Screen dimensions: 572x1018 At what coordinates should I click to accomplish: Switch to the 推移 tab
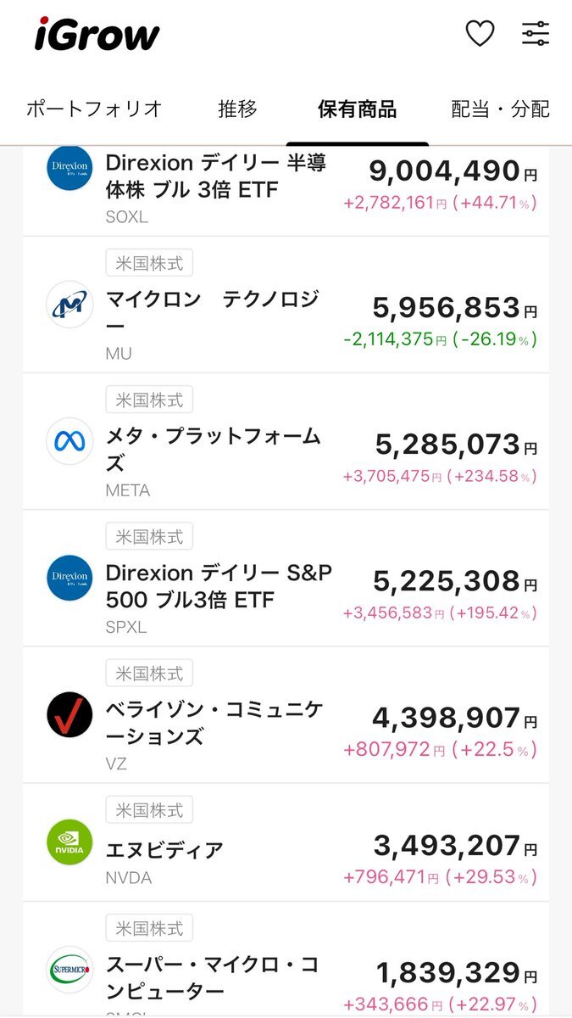pos(237,109)
